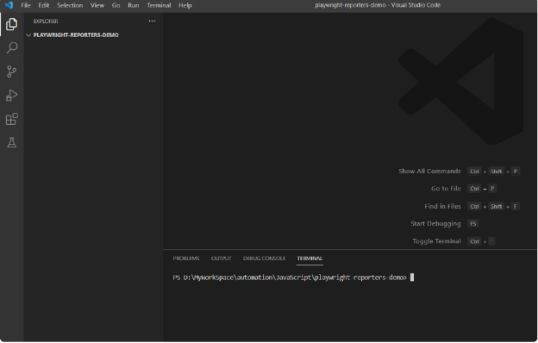The image size is (538, 343).
Task: Open the Extensions view
Action: [x=12, y=119]
